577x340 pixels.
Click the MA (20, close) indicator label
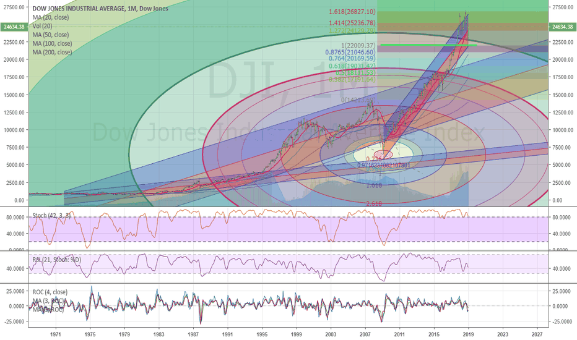tap(50, 17)
